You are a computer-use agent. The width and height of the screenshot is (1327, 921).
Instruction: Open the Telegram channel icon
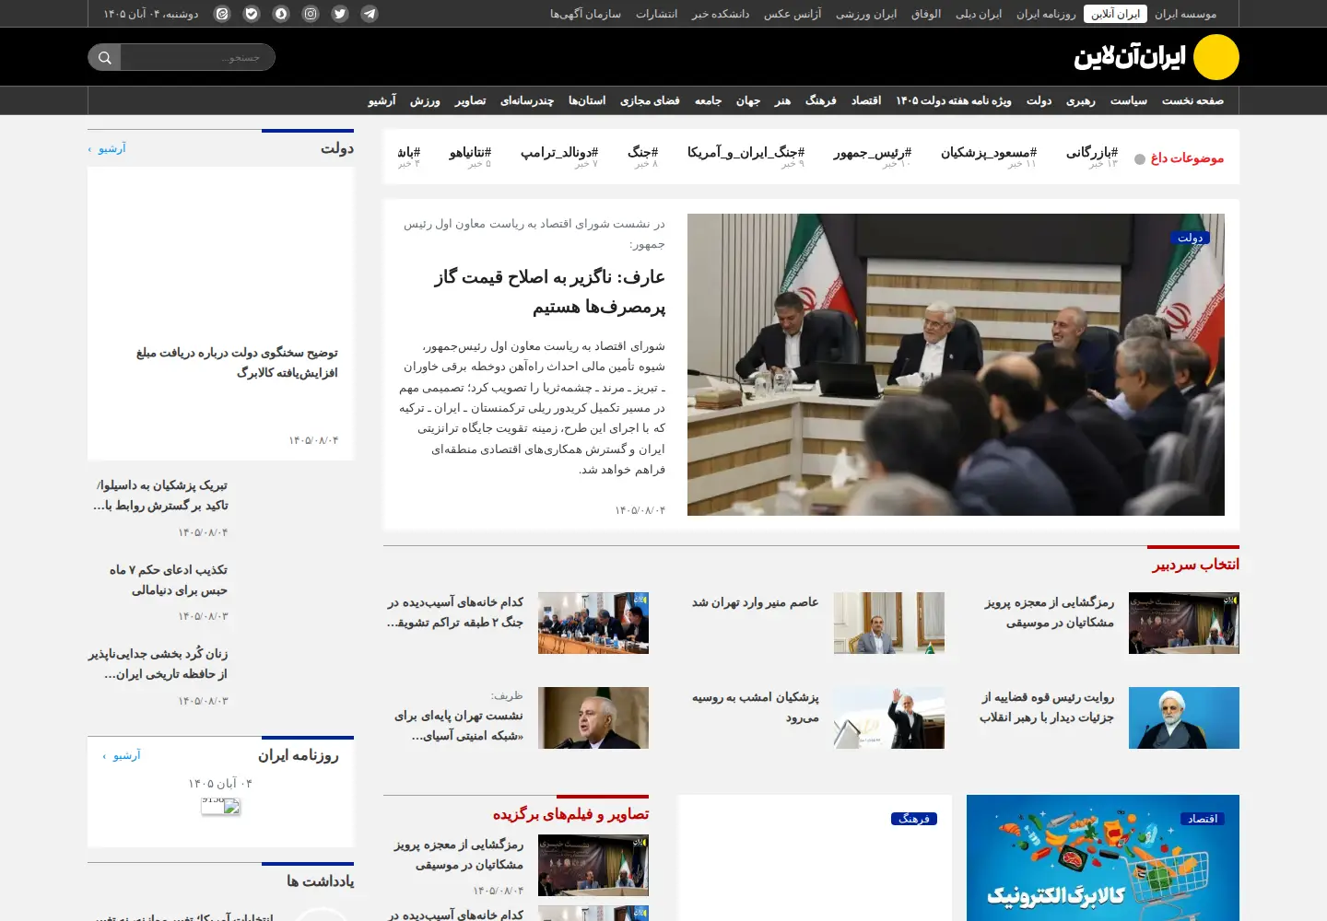(370, 14)
